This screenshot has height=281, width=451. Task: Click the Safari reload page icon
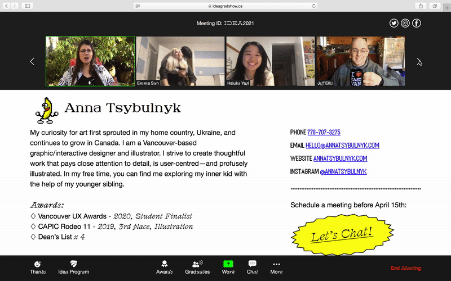coord(313,6)
